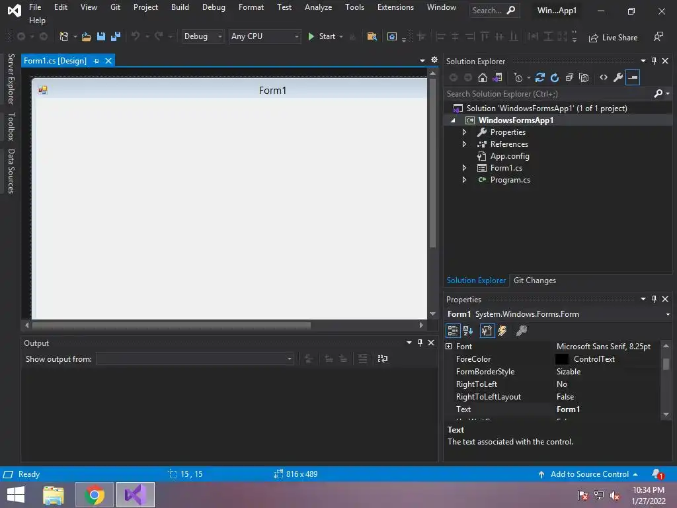Click Switch Views icon in Solution Explorer
This screenshot has height=508, width=677.
pyautogui.click(x=497, y=78)
